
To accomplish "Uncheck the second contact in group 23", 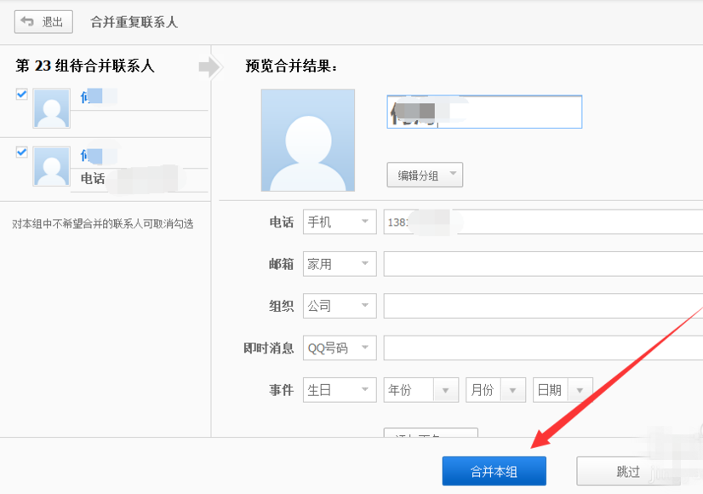I will click(x=20, y=152).
